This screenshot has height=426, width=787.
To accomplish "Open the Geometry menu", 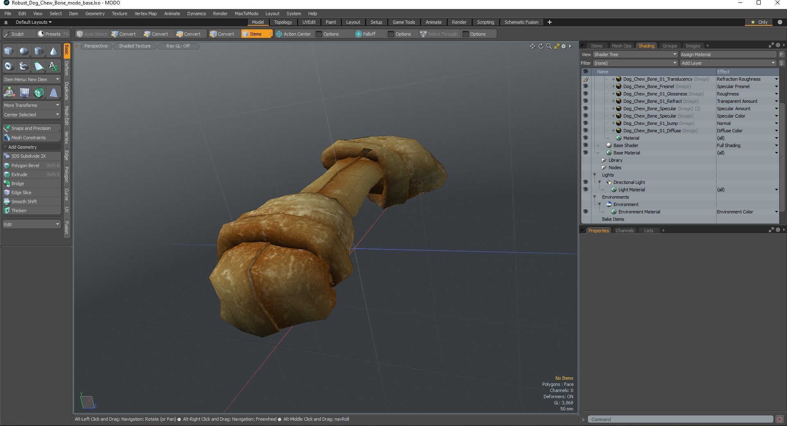I will point(95,14).
